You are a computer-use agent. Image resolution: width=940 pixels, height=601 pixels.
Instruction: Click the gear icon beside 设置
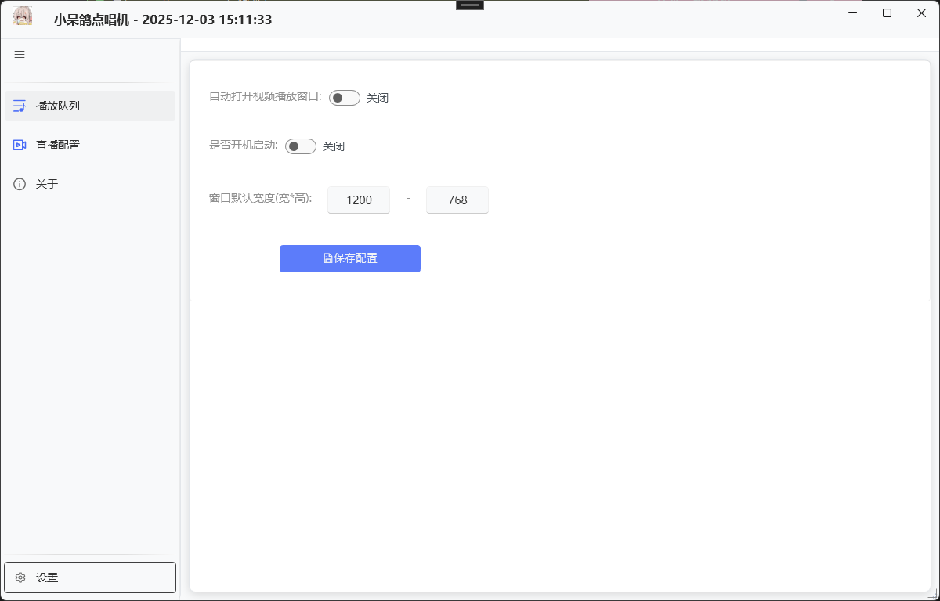[x=20, y=578]
